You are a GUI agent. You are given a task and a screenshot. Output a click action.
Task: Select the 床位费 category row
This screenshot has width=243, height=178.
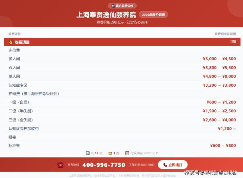[x=122, y=50]
